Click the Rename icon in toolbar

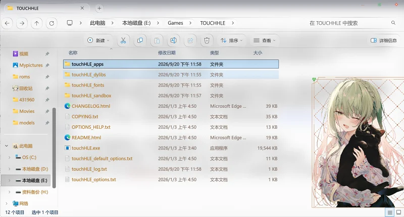coord(173,40)
